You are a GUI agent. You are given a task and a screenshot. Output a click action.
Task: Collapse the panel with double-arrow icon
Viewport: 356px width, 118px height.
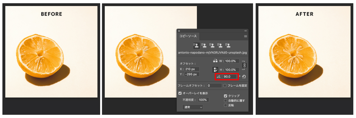pyautogui.click(x=246, y=31)
